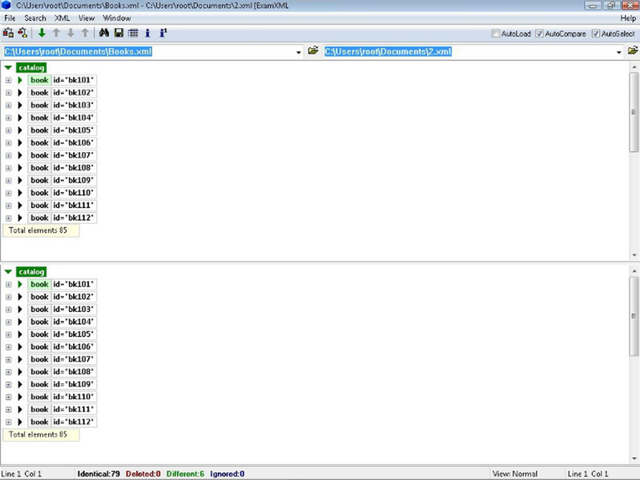The height and width of the screenshot is (480, 640).
Task: Click green triangle of bk101 in bottom pane
Action: (x=19, y=284)
